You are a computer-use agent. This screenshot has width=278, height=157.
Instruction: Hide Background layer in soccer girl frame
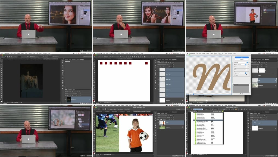[158, 127]
